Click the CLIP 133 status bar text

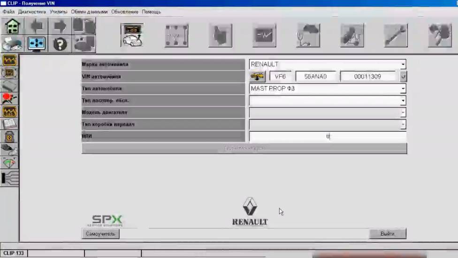click(x=14, y=253)
